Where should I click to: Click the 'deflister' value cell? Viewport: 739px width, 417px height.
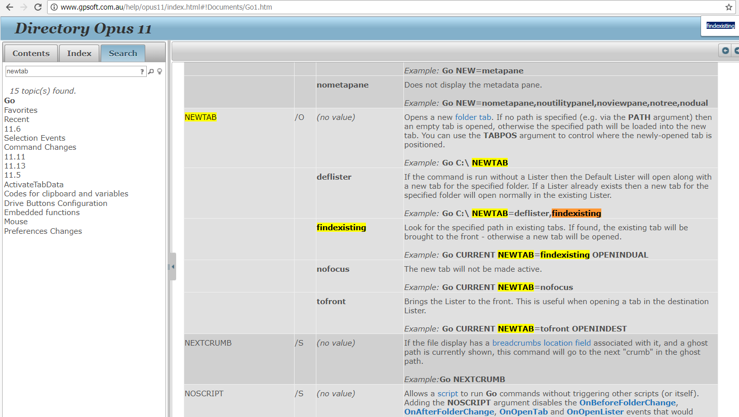tap(334, 177)
